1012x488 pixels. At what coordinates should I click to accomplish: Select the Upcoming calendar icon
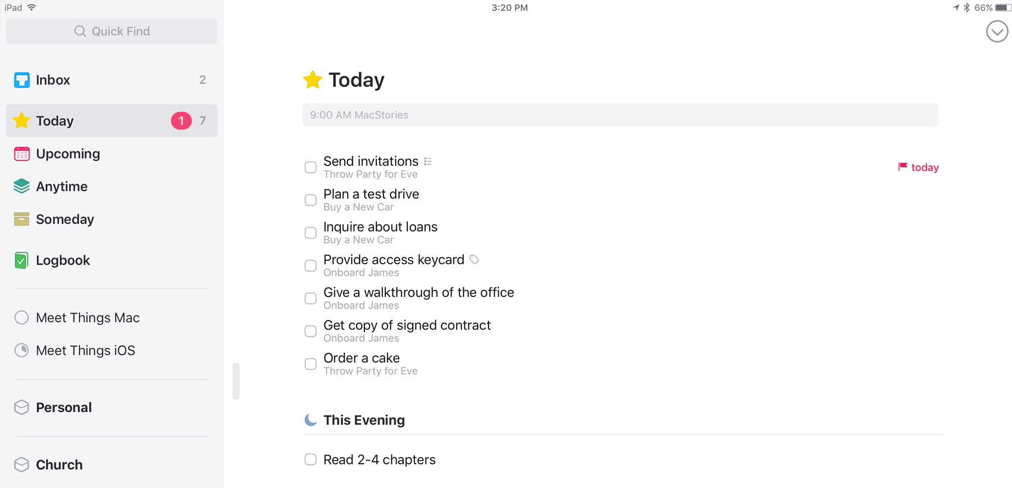tap(21, 154)
